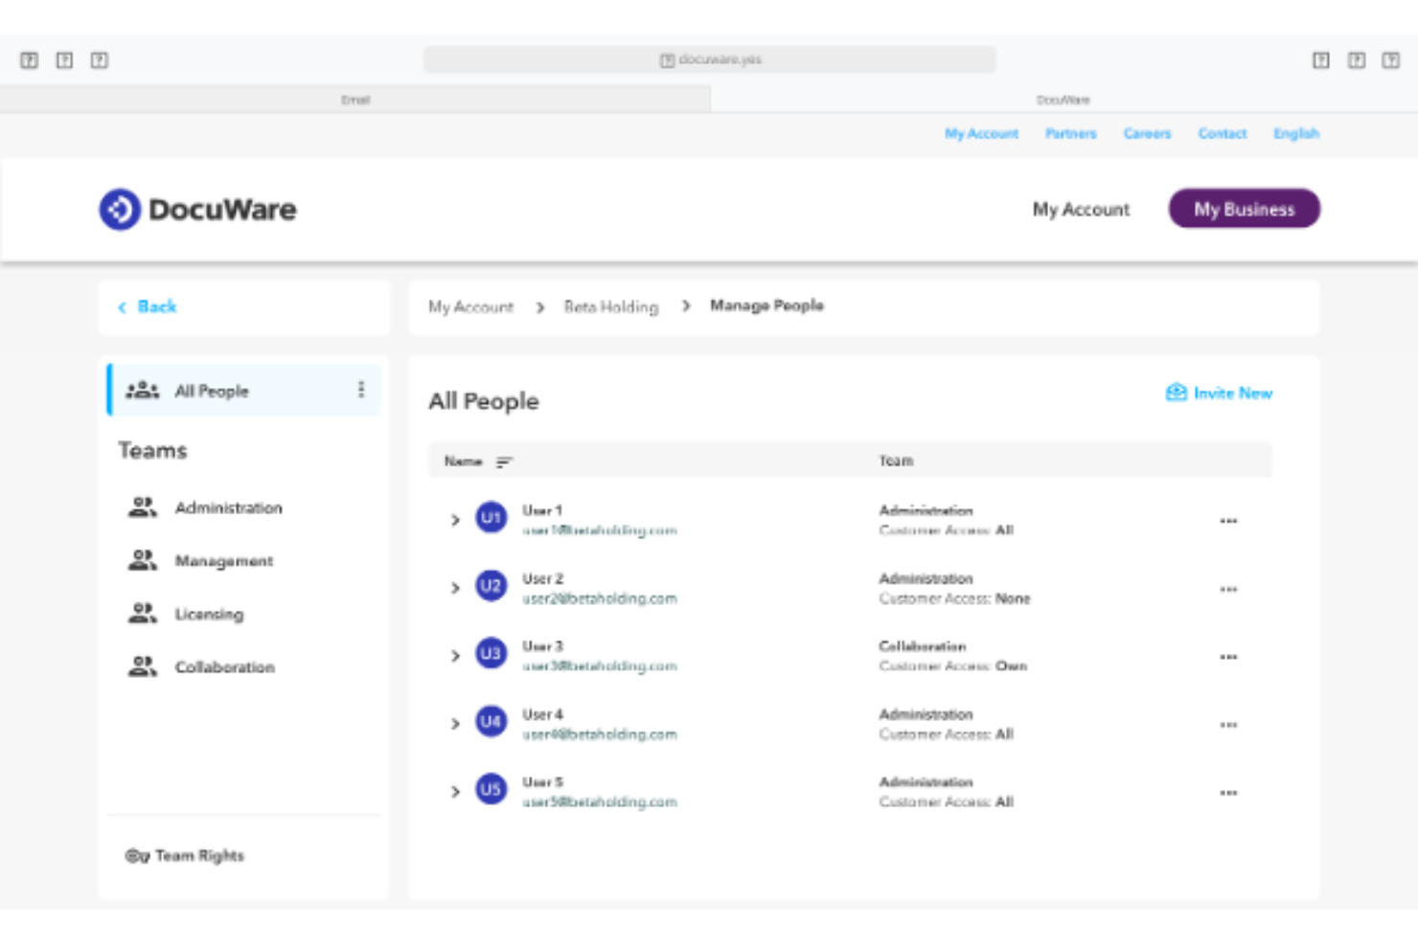Screen dimensions: 1418x945
Task: Click the Name column header
Action: tap(463, 461)
